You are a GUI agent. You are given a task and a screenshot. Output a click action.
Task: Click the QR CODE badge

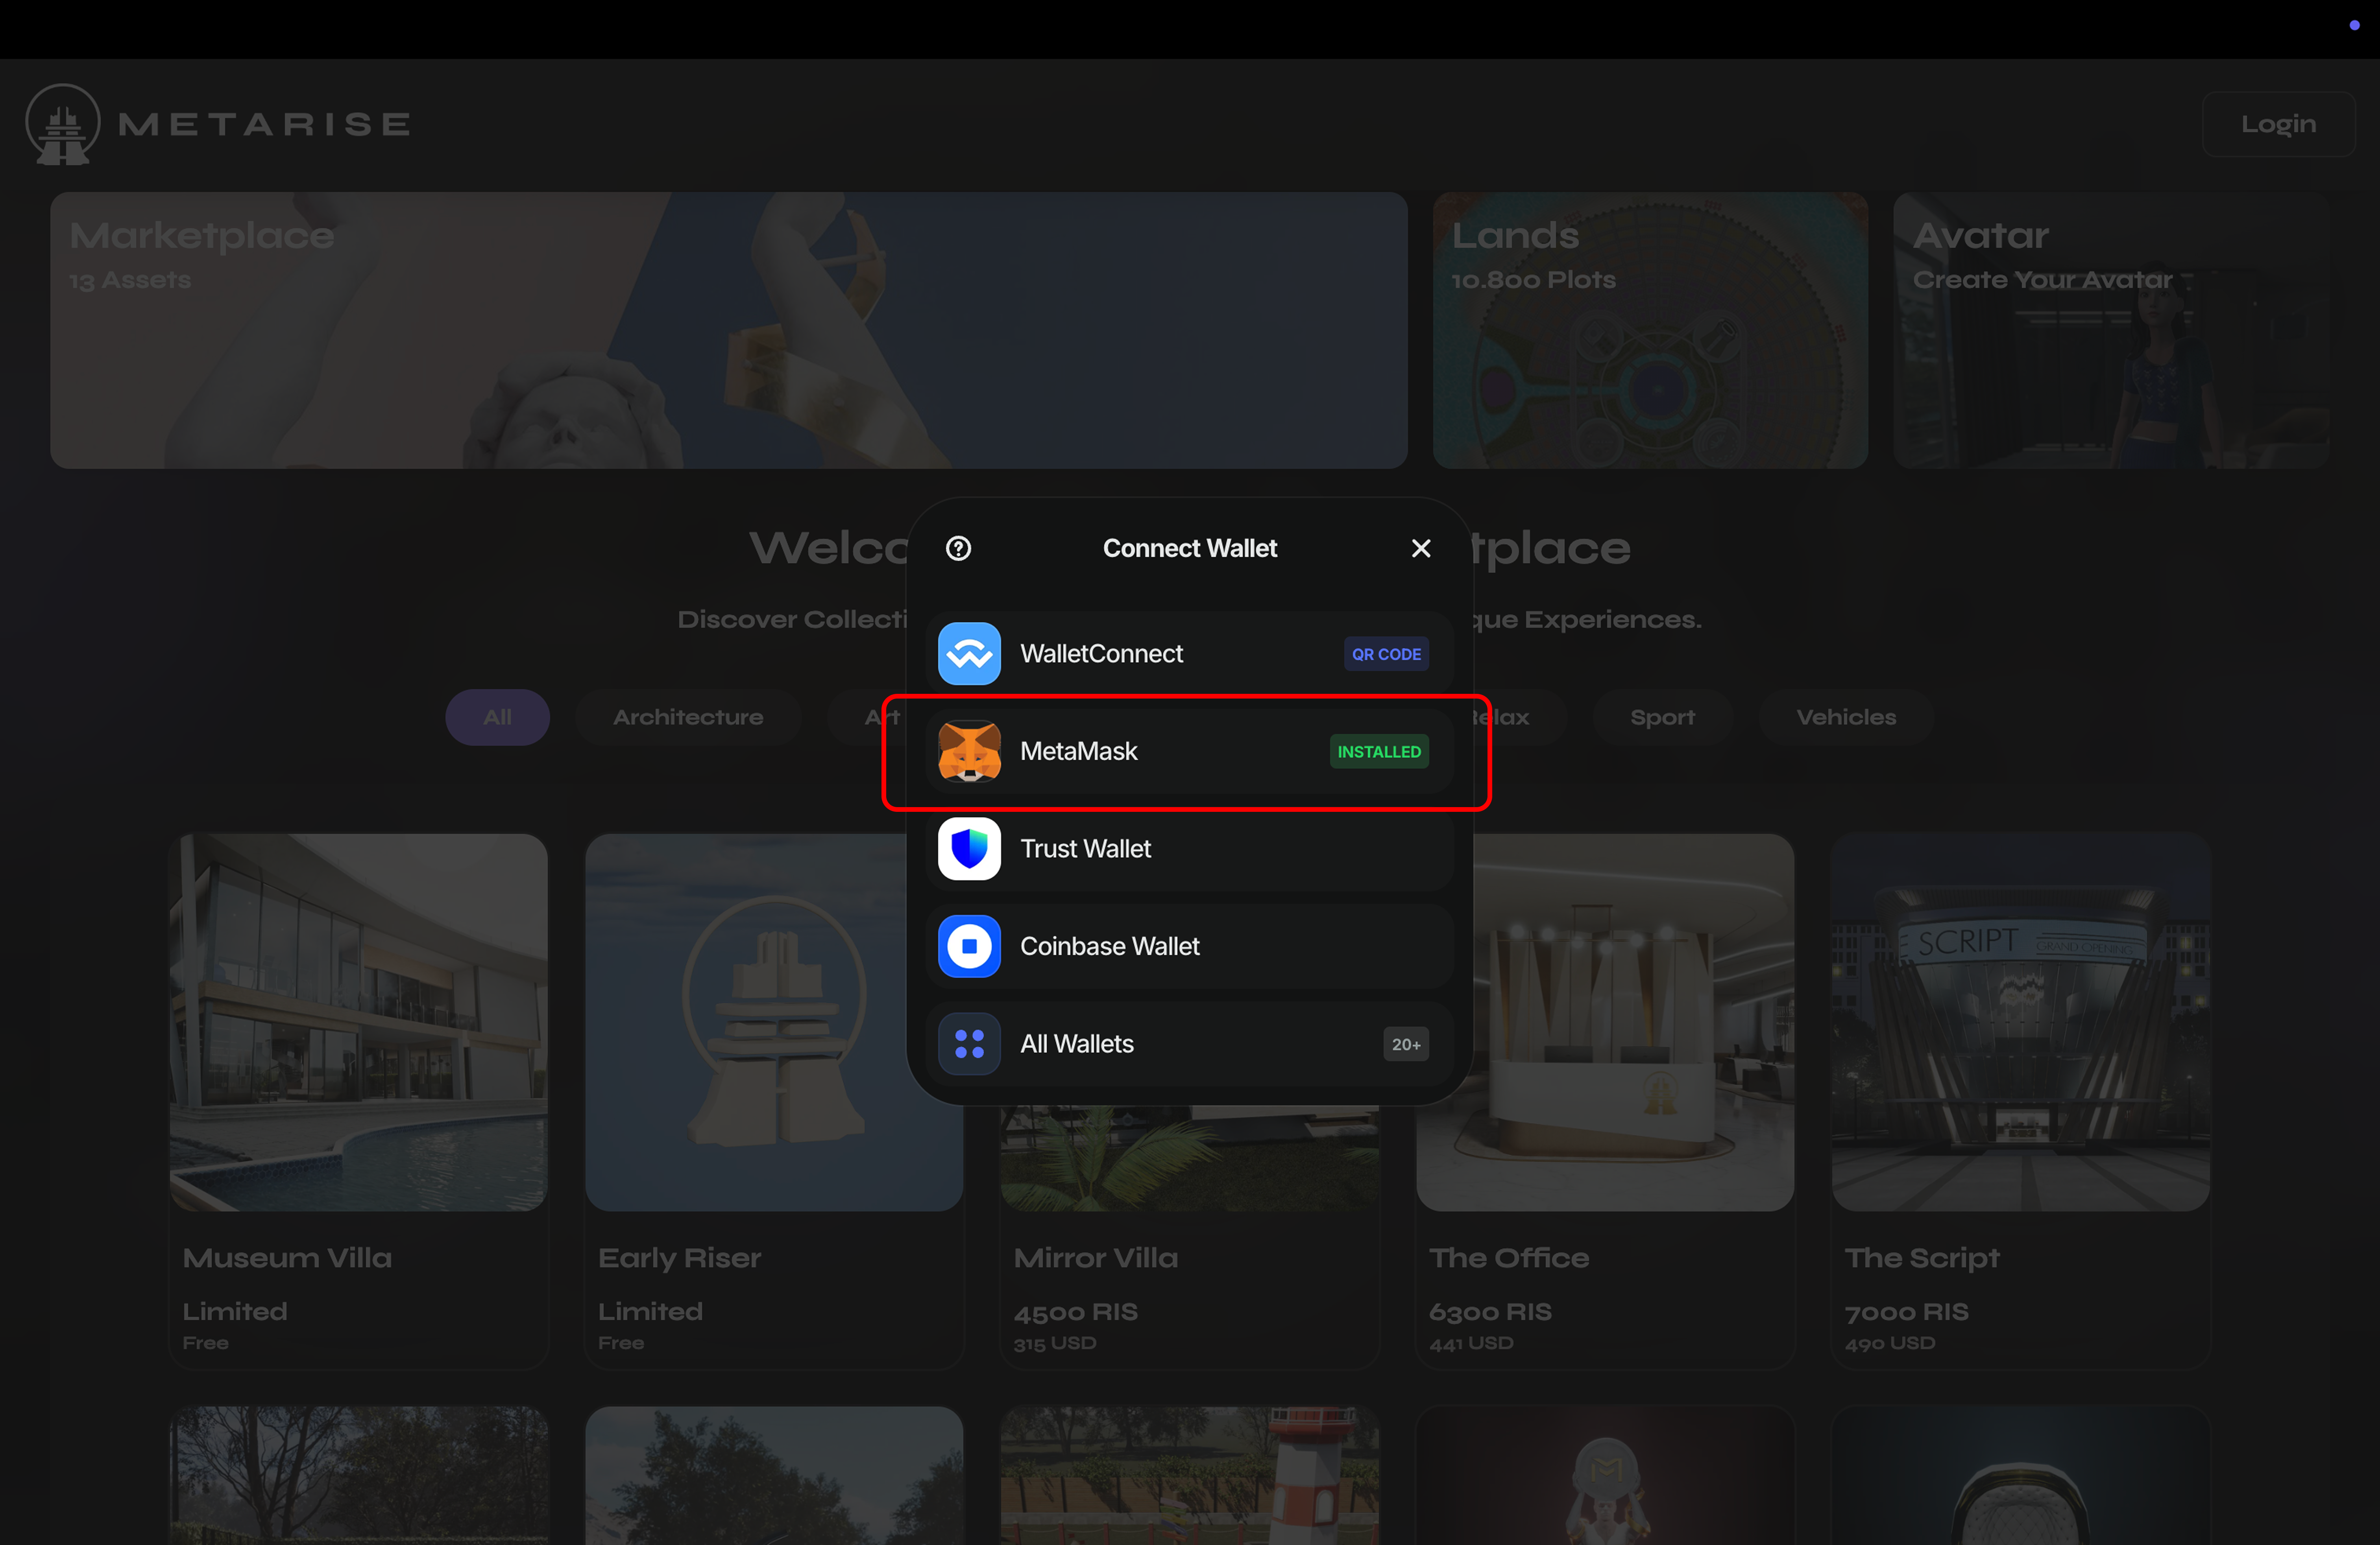pyautogui.click(x=1386, y=655)
